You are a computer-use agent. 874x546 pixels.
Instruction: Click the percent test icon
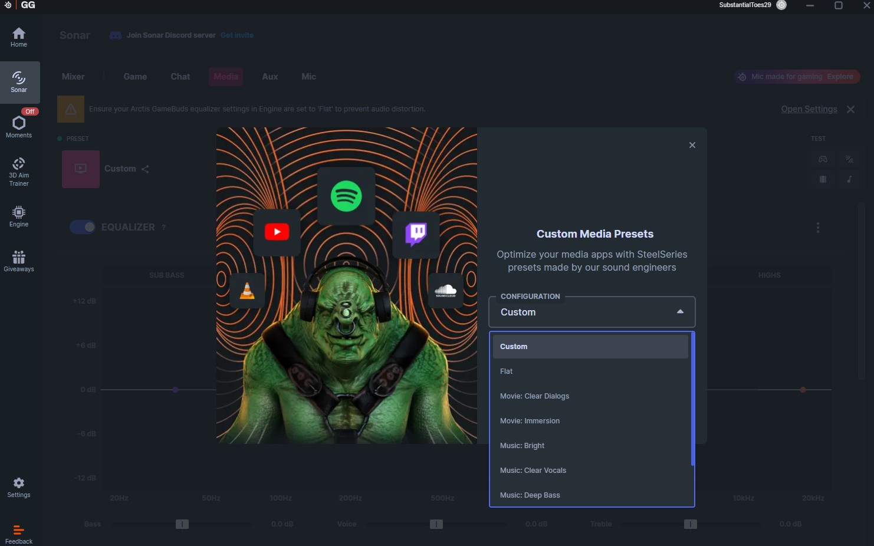click(x=849, y=159)
